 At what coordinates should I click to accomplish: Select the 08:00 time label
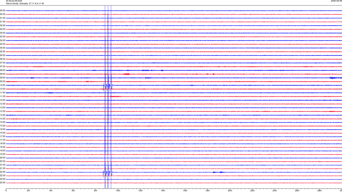click(x=2, y=70)
